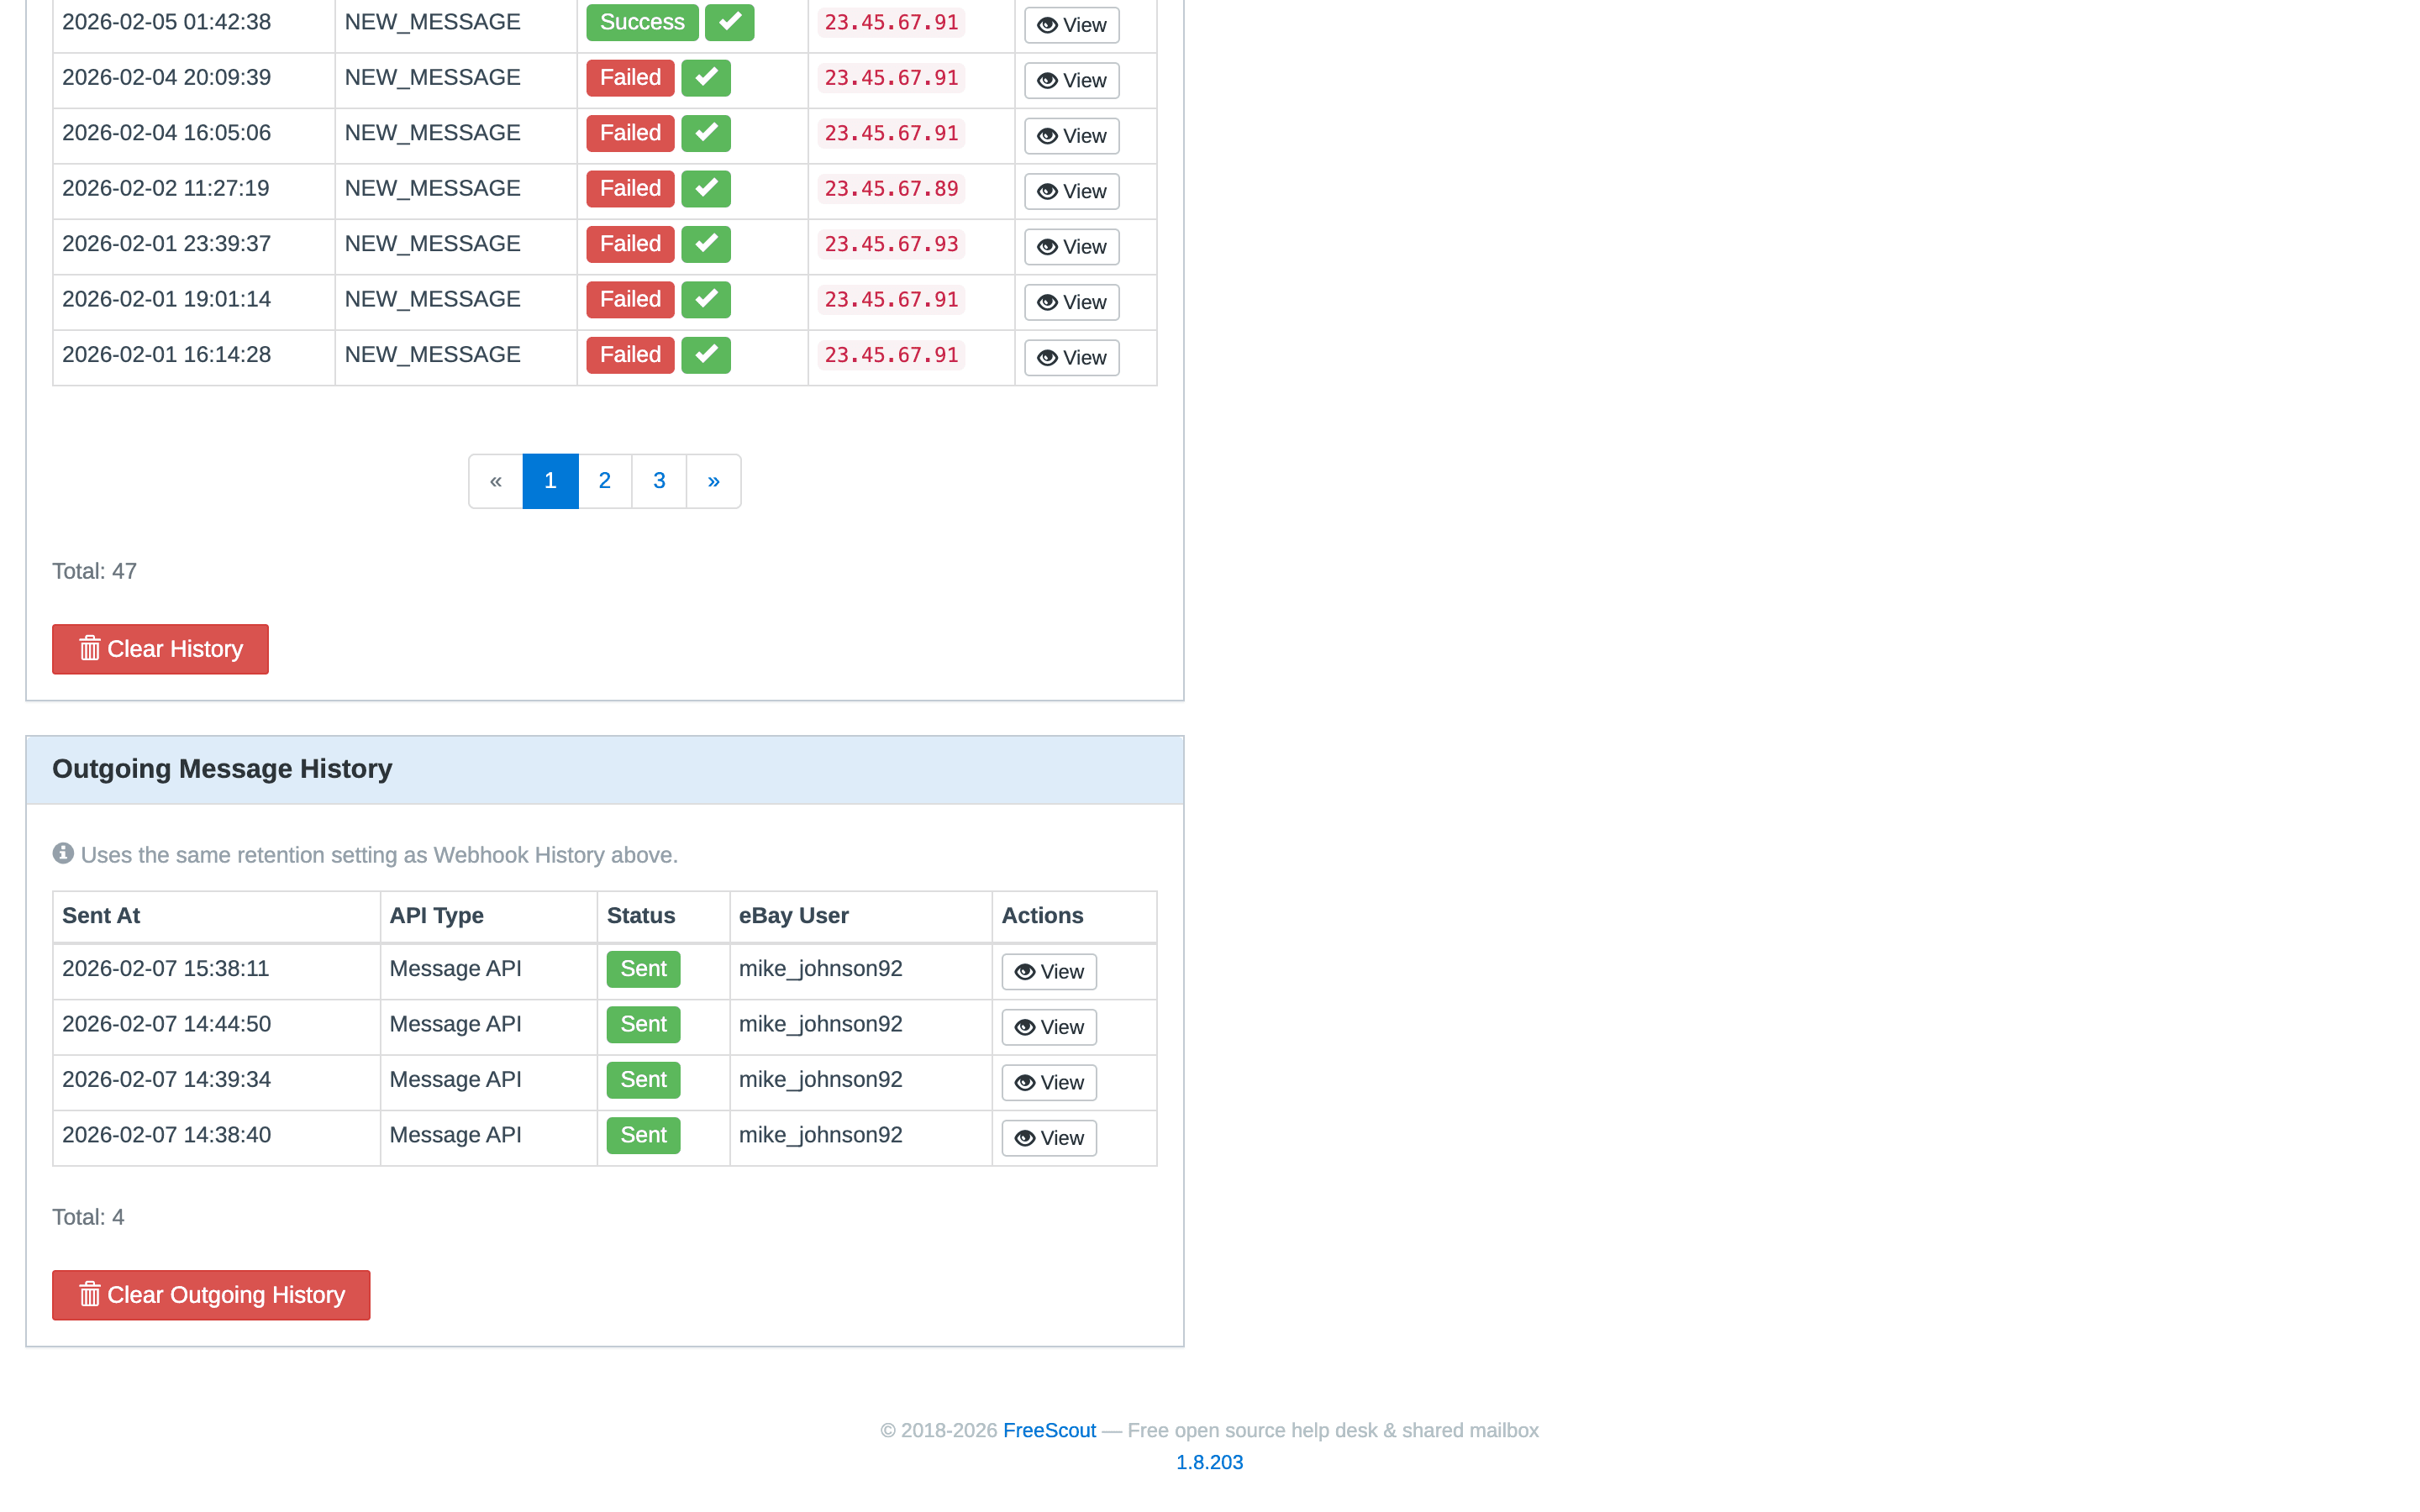This screenshot has height=1512, width=2420.
Task: Go to previous page using the « control
Action: click(x=495, y=480)
